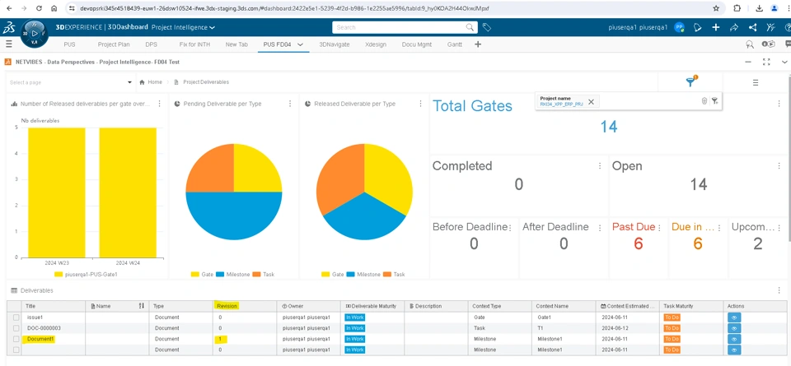
Task: Click the Past Due tile value 6
Action: [x=638, y=243]
